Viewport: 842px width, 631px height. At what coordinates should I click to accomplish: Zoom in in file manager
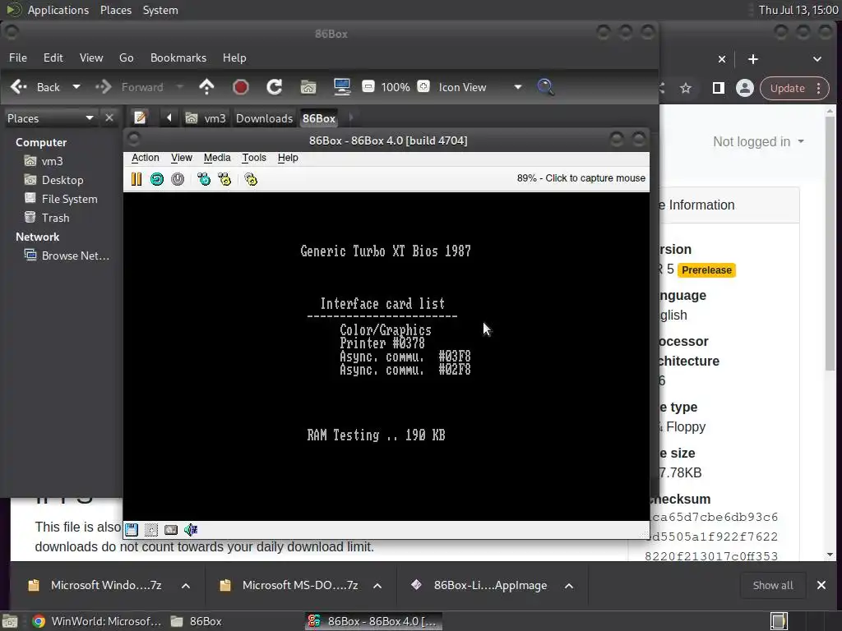[x=423, y=86]
